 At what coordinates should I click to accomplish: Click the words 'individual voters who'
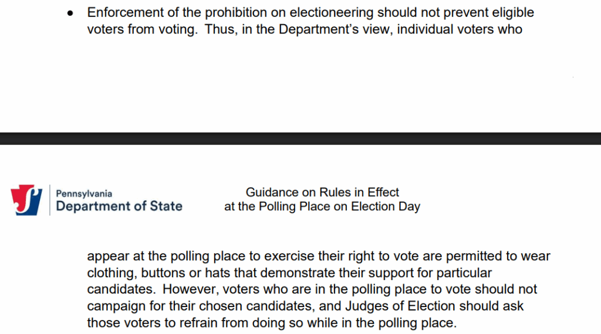click(460, 29)
